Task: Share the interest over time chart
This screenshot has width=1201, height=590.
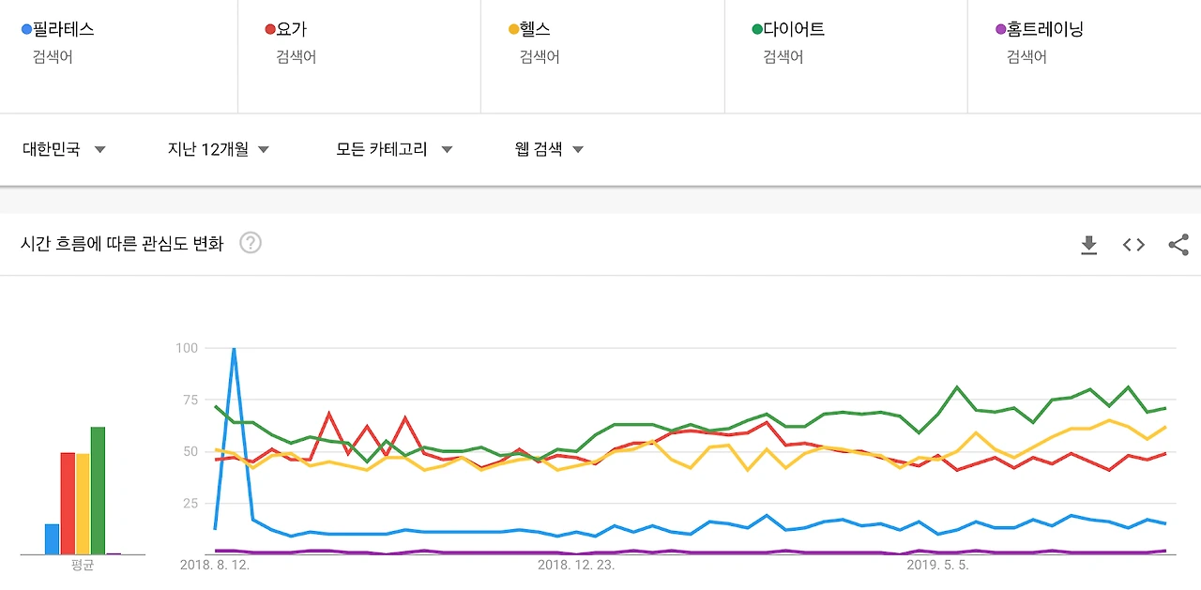Action: (x=1178, y=245)
